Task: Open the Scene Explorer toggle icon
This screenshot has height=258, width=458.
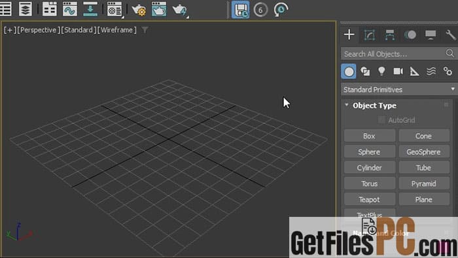Action: tap(5, 9)
